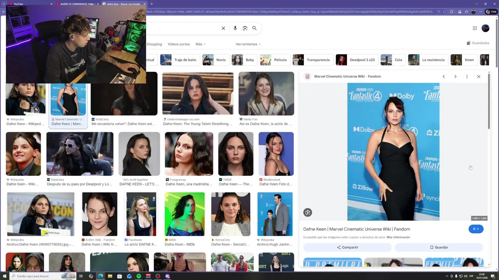Close the dafne keen search tab
This screenshot has width=499, height=280.
pos(144,4)
